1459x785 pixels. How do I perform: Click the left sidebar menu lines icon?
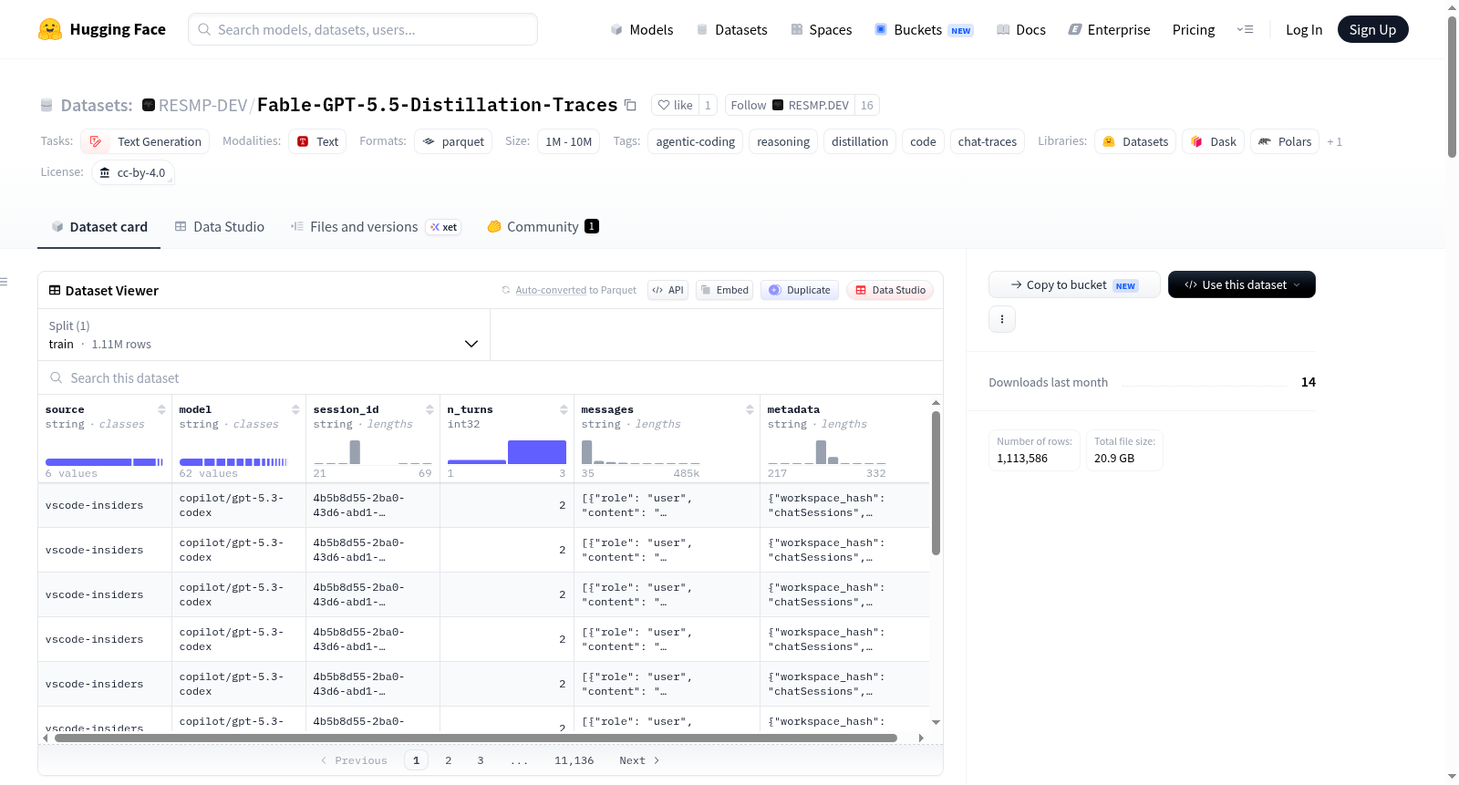point(4,282)
